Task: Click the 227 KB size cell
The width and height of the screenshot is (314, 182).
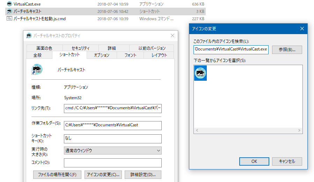Action: click(198, 19)
